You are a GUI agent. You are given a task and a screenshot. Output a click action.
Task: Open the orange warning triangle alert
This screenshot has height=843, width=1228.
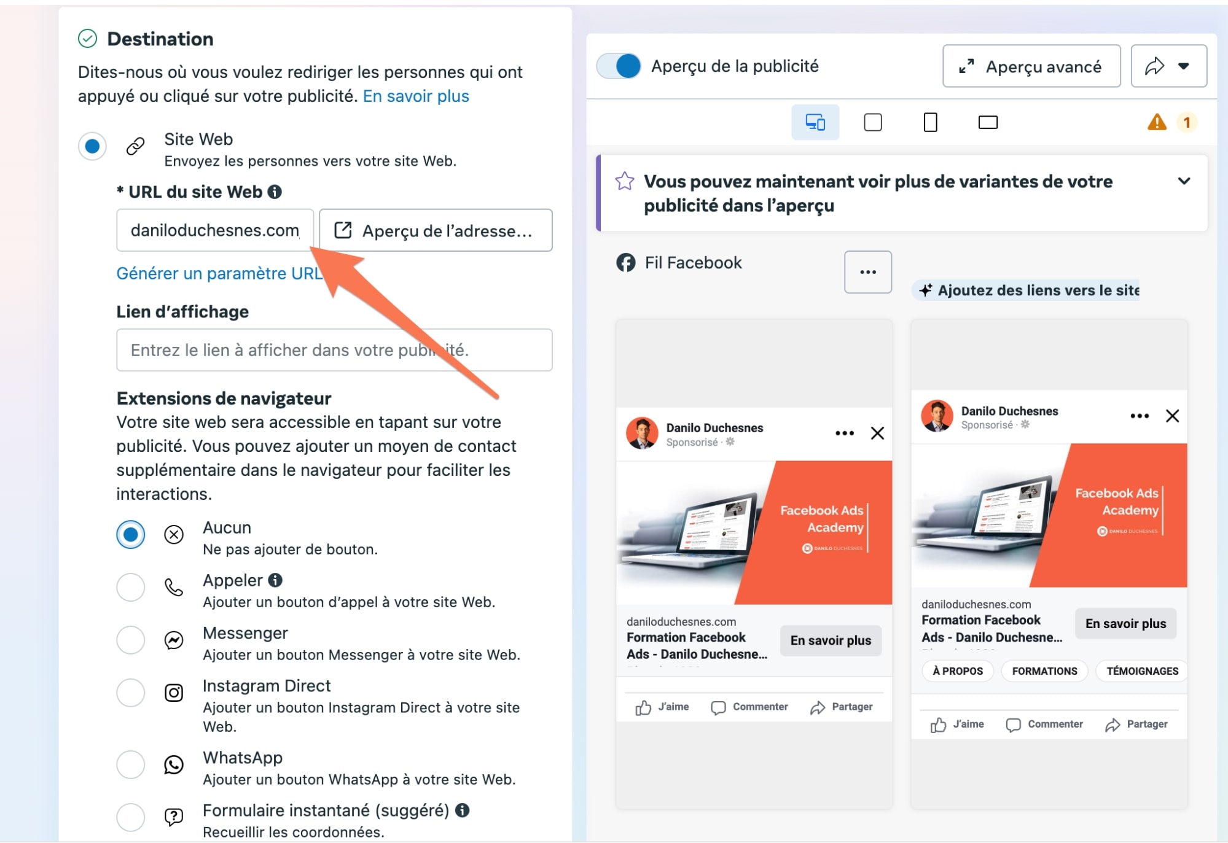[x=1157, y=122]
